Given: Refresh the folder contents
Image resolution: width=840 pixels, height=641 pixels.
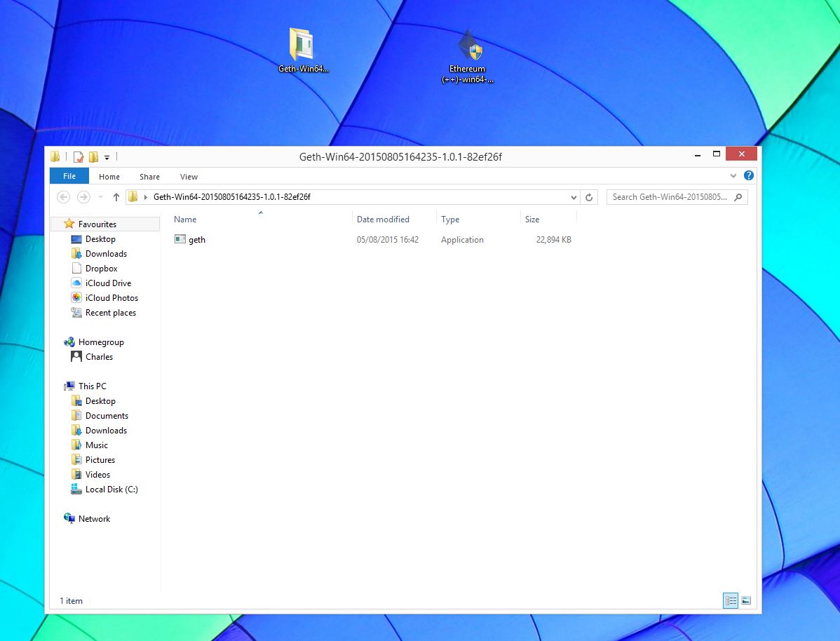Looking at the screenshot, I should [x=589, y=197].
